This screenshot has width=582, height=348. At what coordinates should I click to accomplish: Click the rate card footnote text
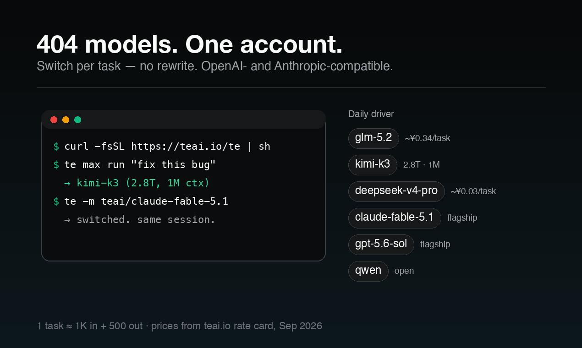(180, 326)
